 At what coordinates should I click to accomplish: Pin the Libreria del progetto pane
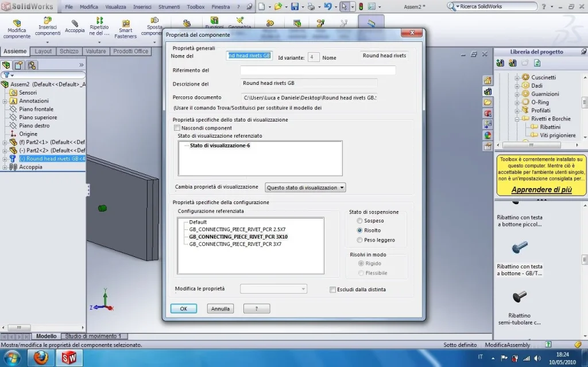click(584, 51)
